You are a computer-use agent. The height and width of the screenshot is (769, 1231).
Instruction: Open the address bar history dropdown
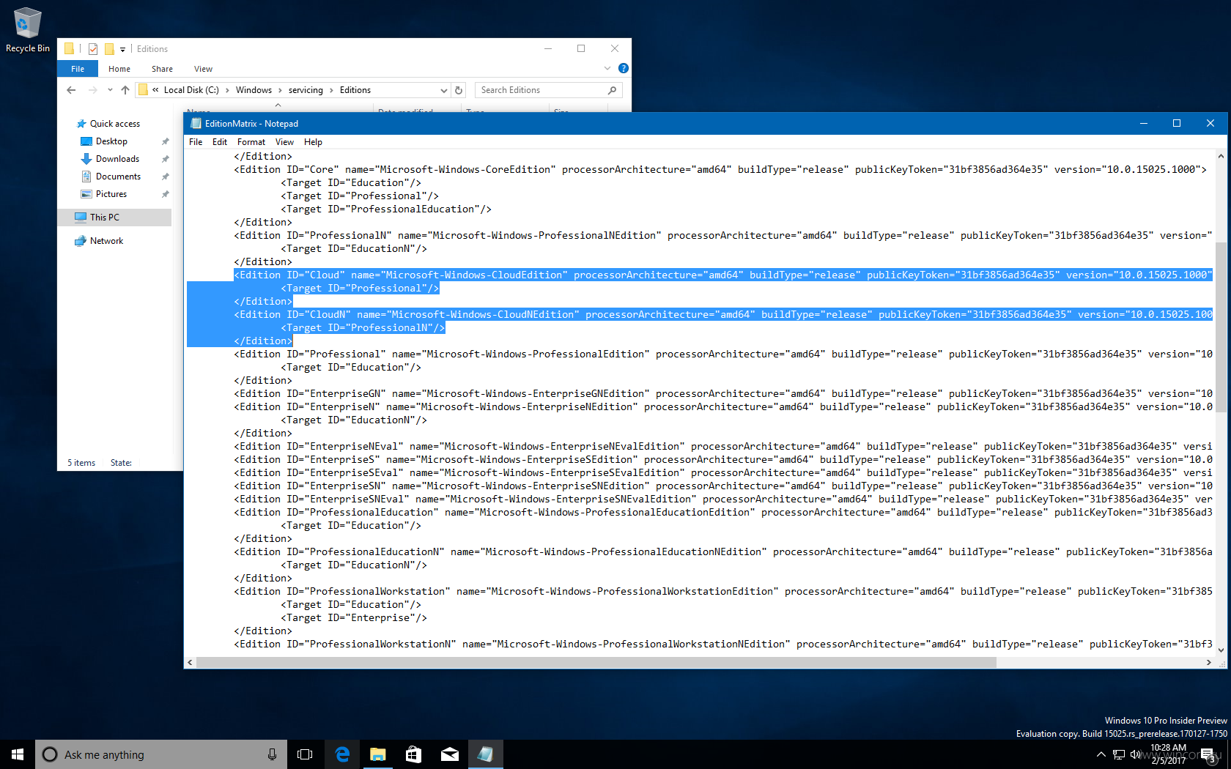(443, 90)
